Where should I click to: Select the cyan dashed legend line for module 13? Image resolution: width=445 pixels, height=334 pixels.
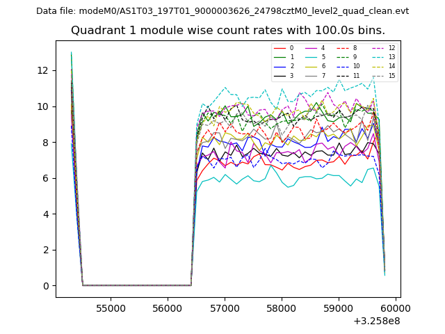click(x=377, y=57)
